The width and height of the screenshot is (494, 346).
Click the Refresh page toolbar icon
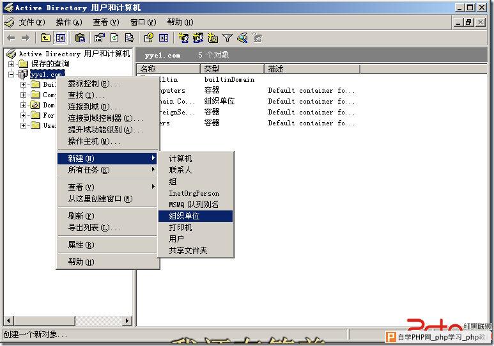(x=114, y=38)
